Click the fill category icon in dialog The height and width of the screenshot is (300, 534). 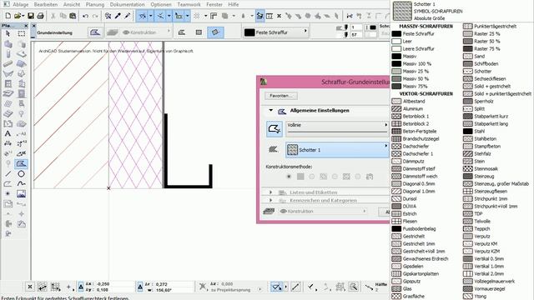click(x=273, y=150)
